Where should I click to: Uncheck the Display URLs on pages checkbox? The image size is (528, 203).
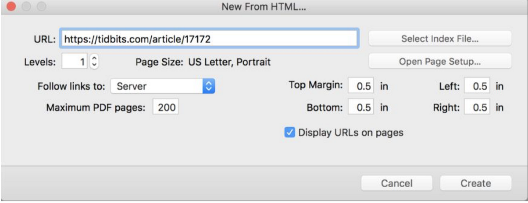pyautogui.click(x=289, y=132)
